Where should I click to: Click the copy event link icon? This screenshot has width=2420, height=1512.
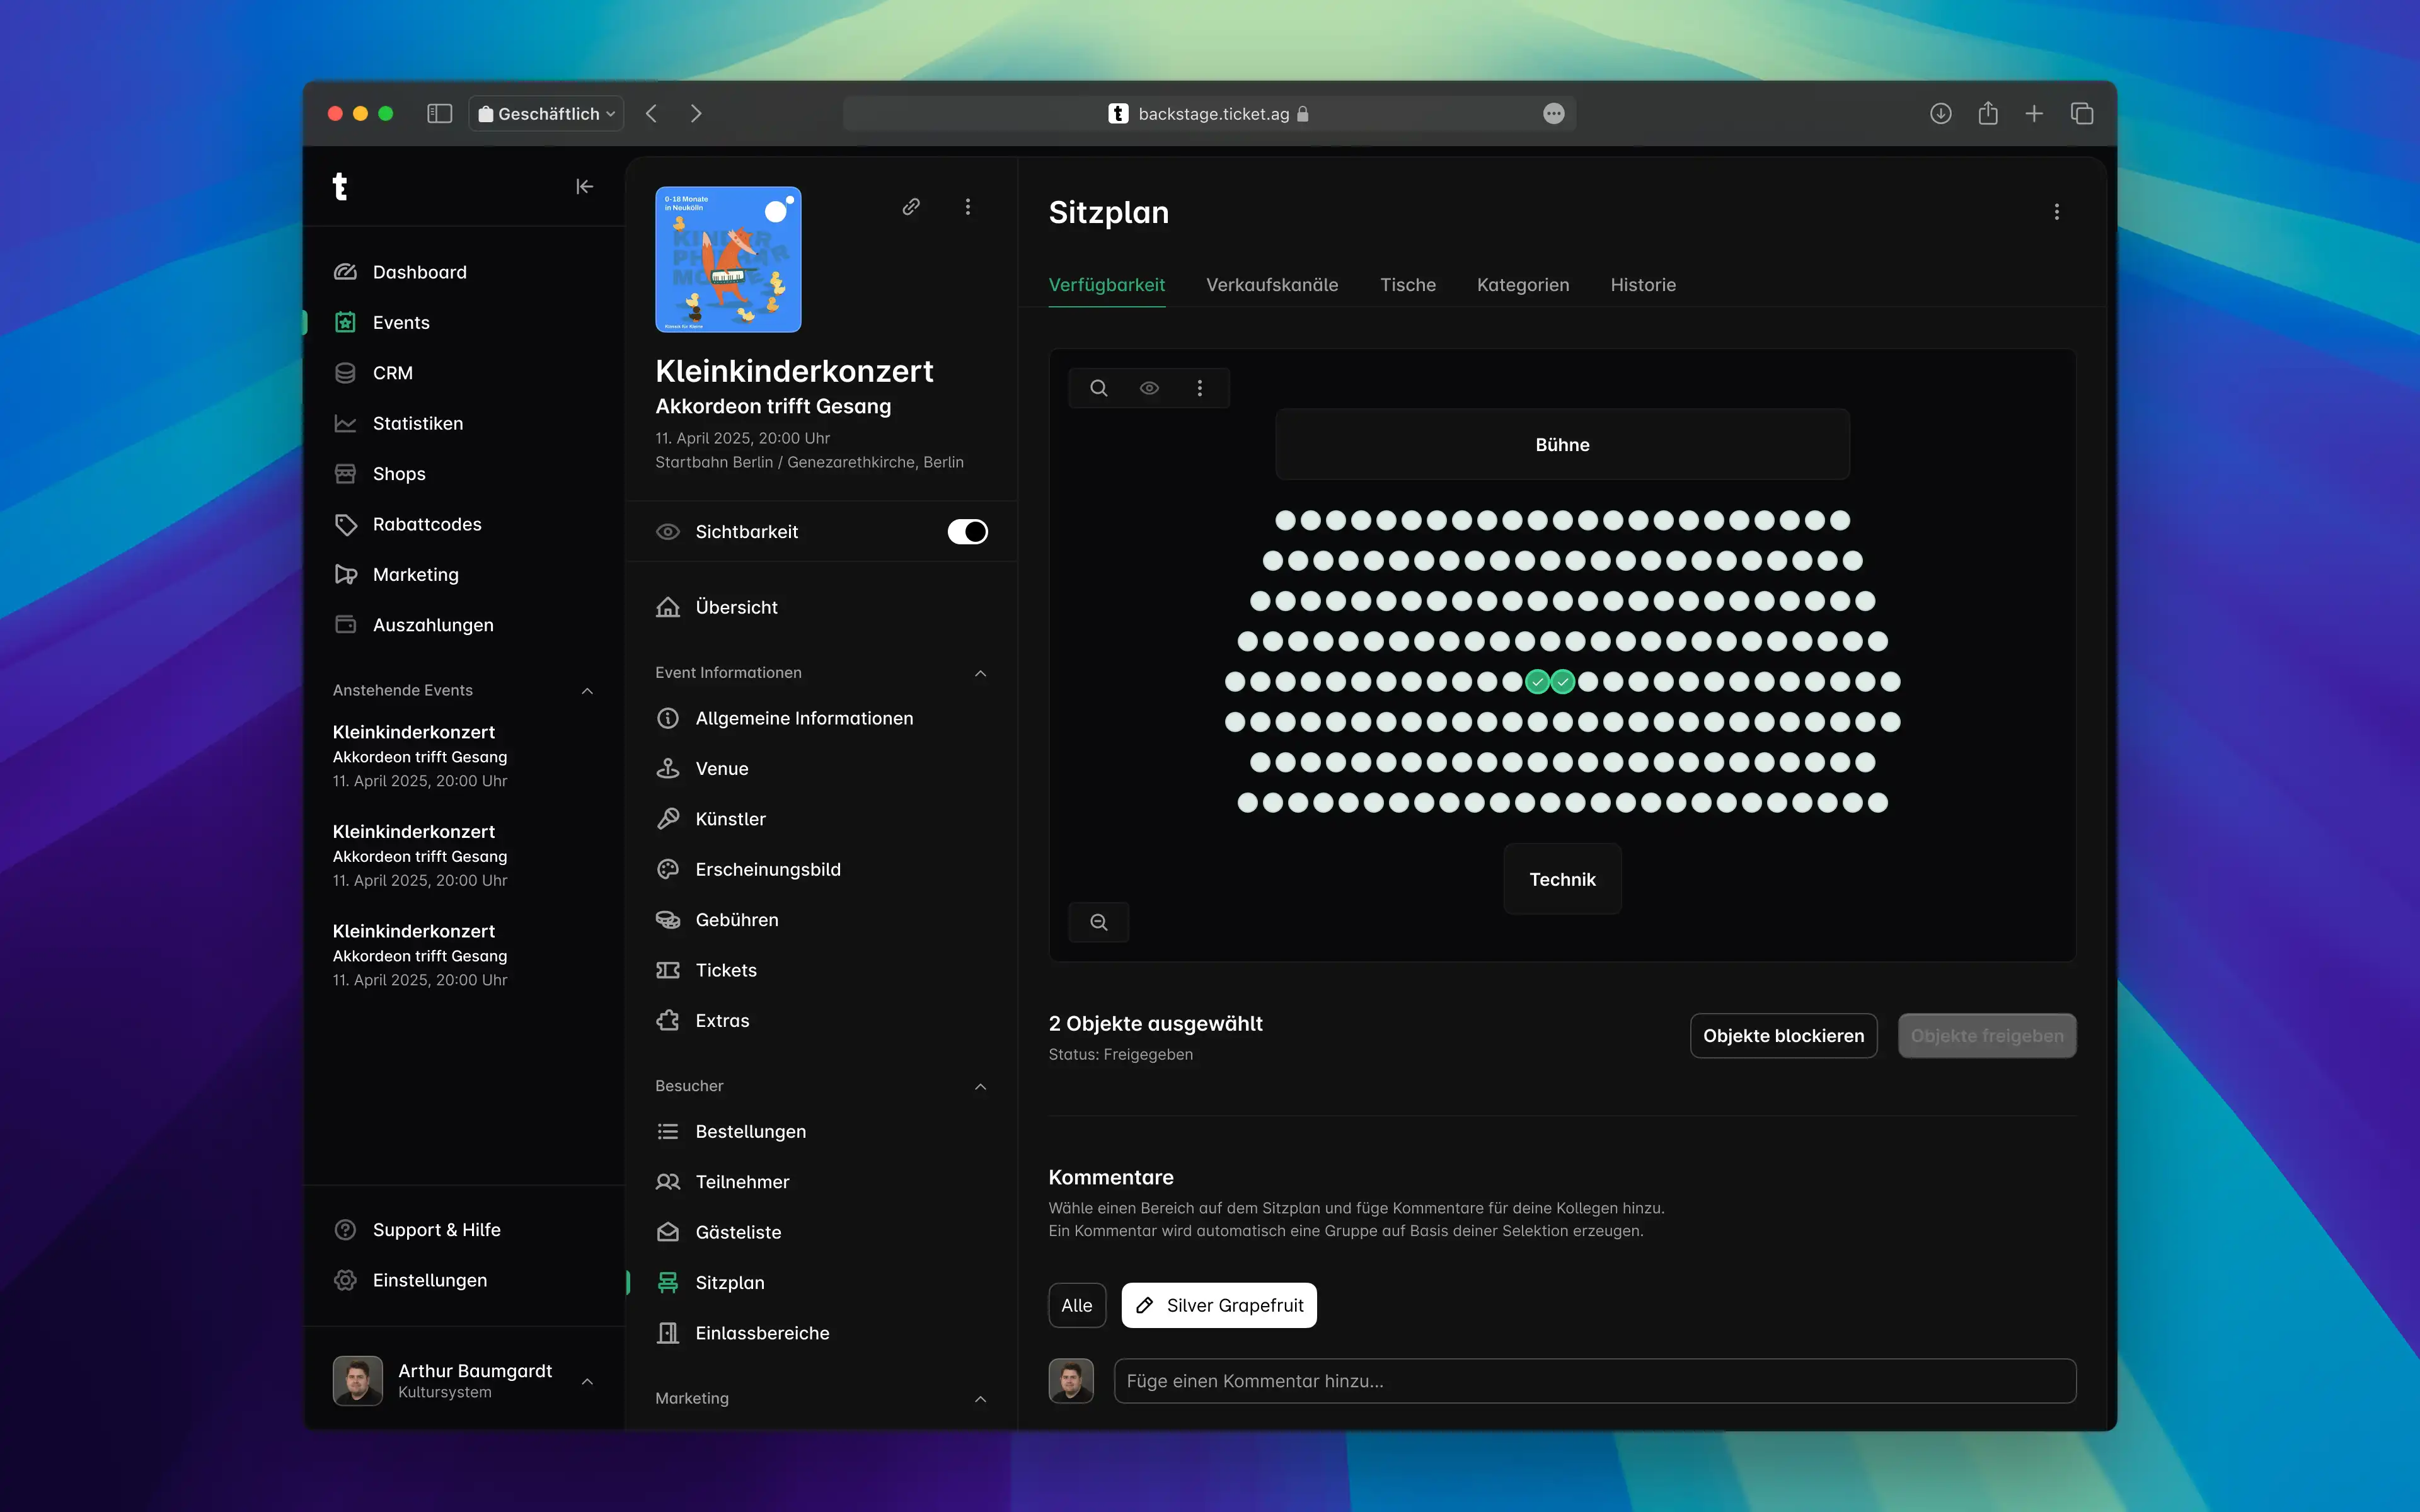(910, 207)
